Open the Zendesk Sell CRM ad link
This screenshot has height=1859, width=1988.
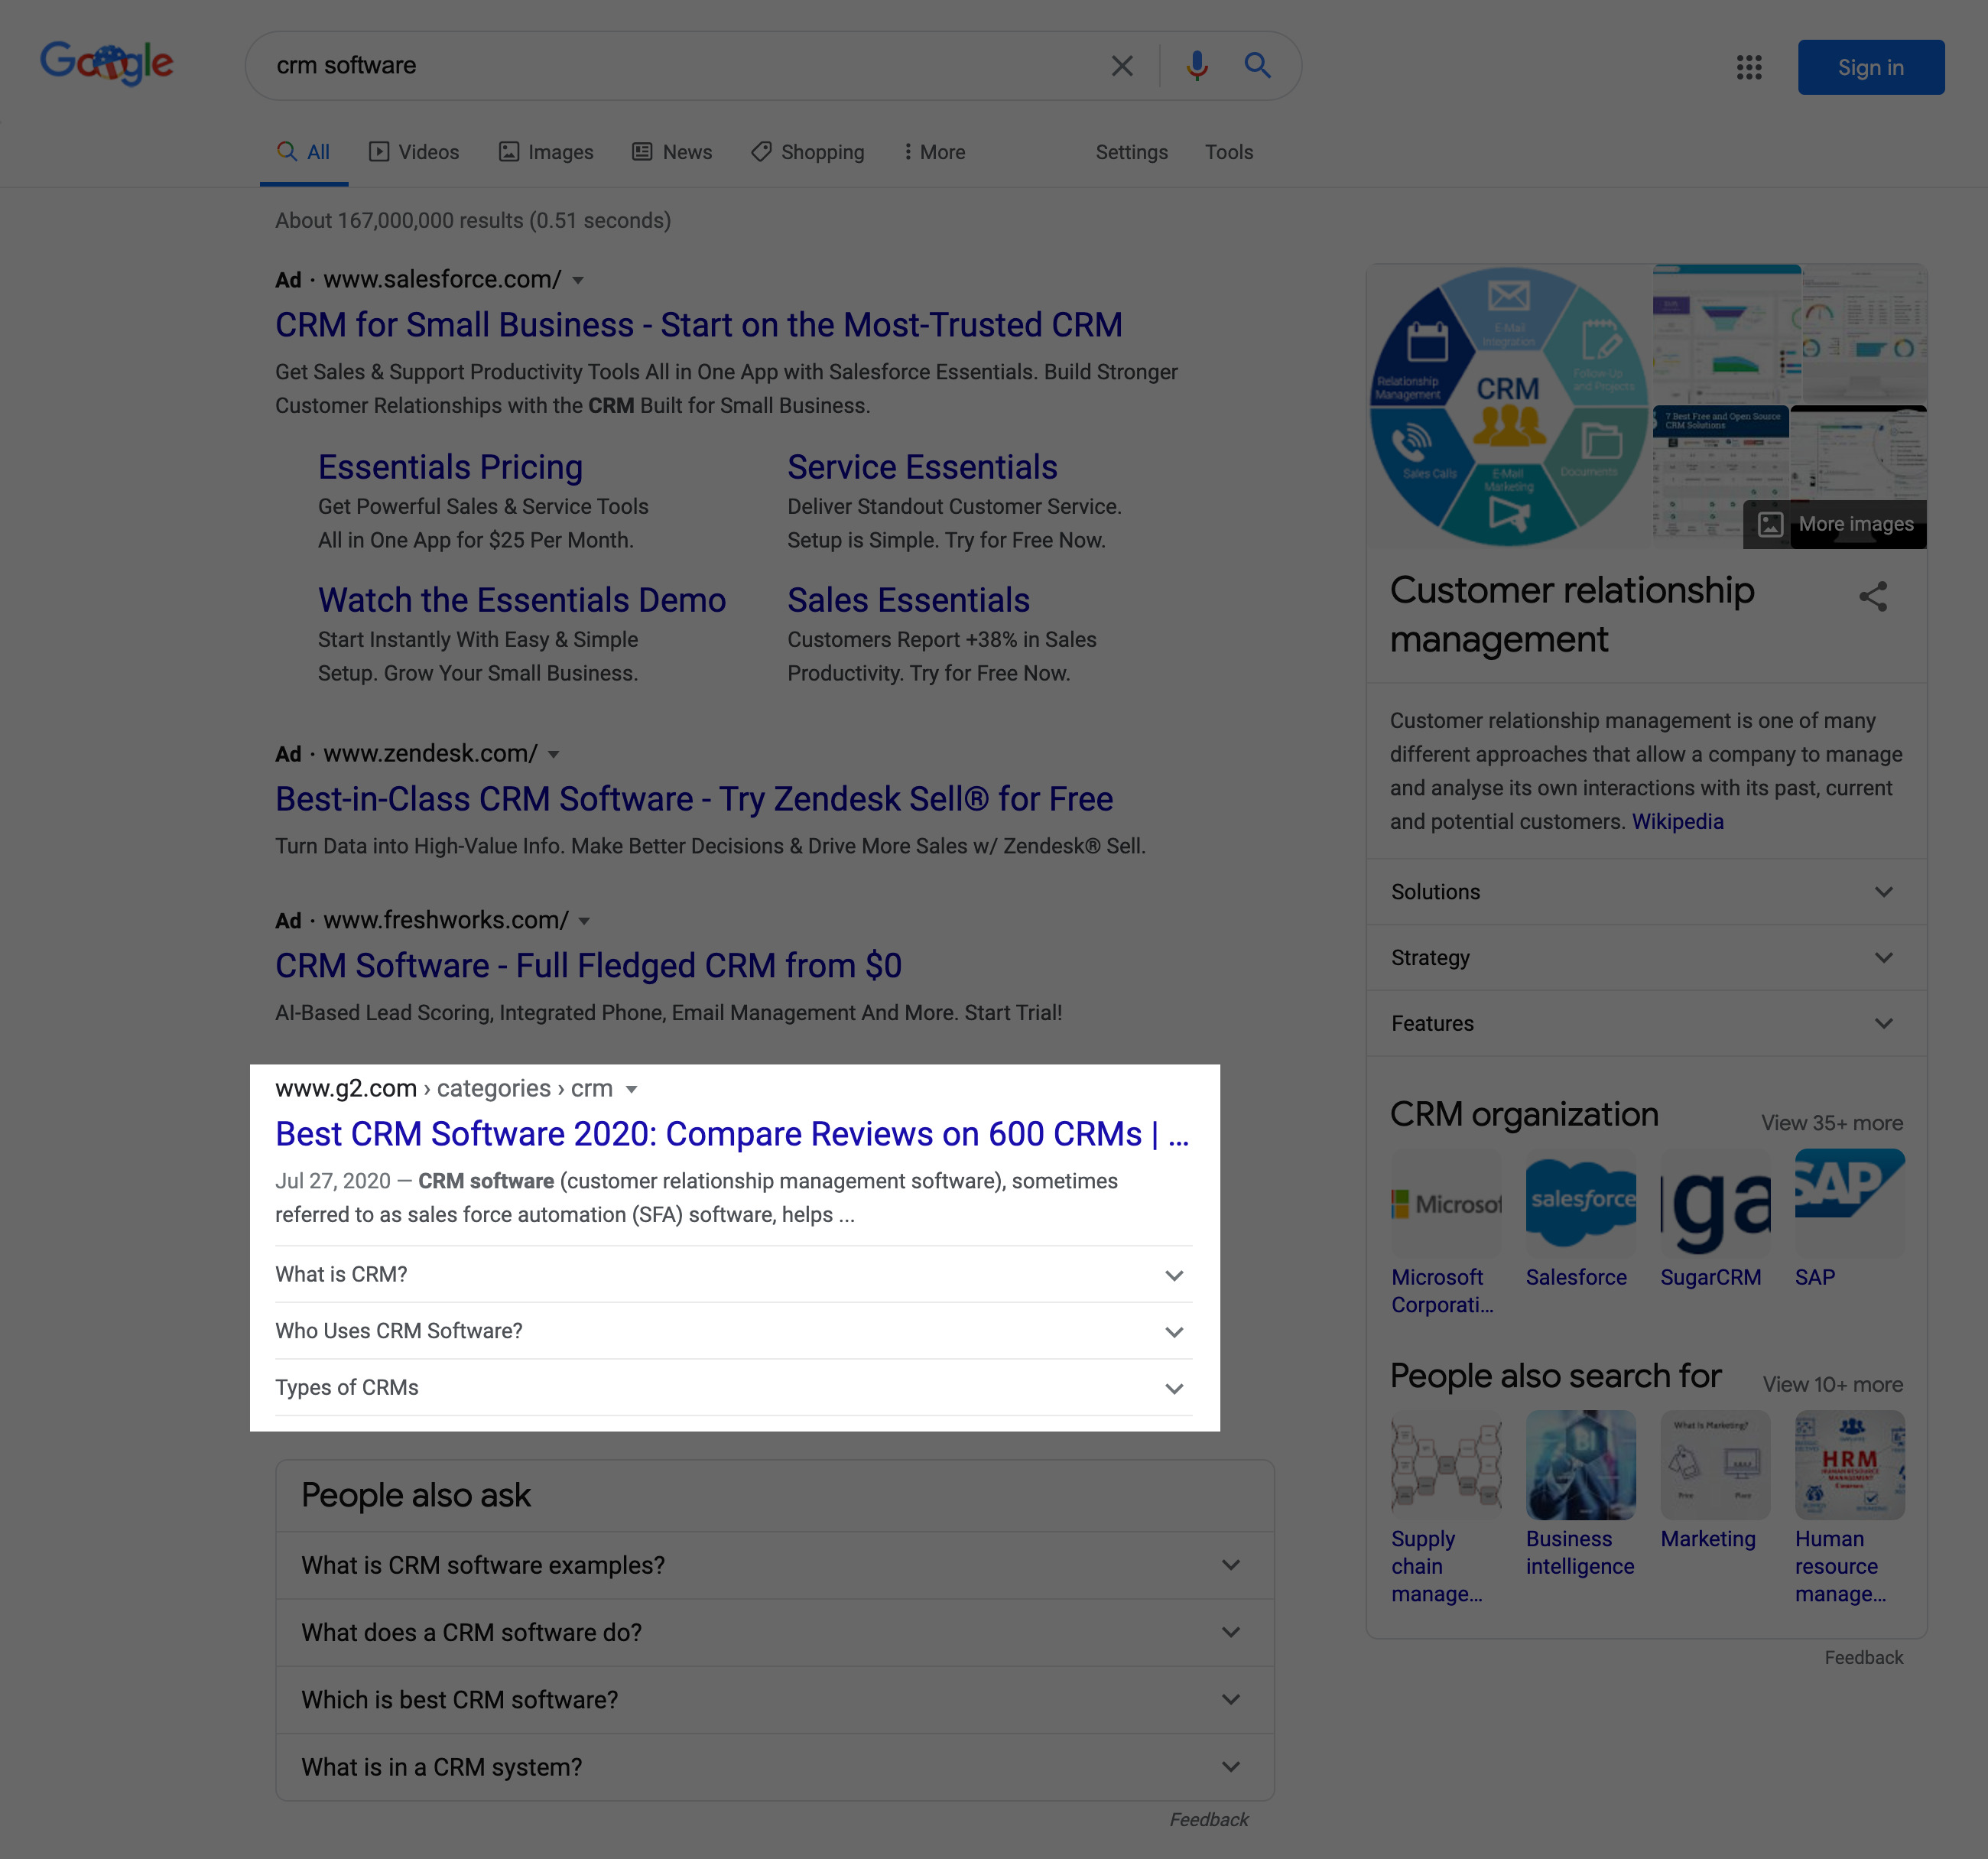pos(694,799)
